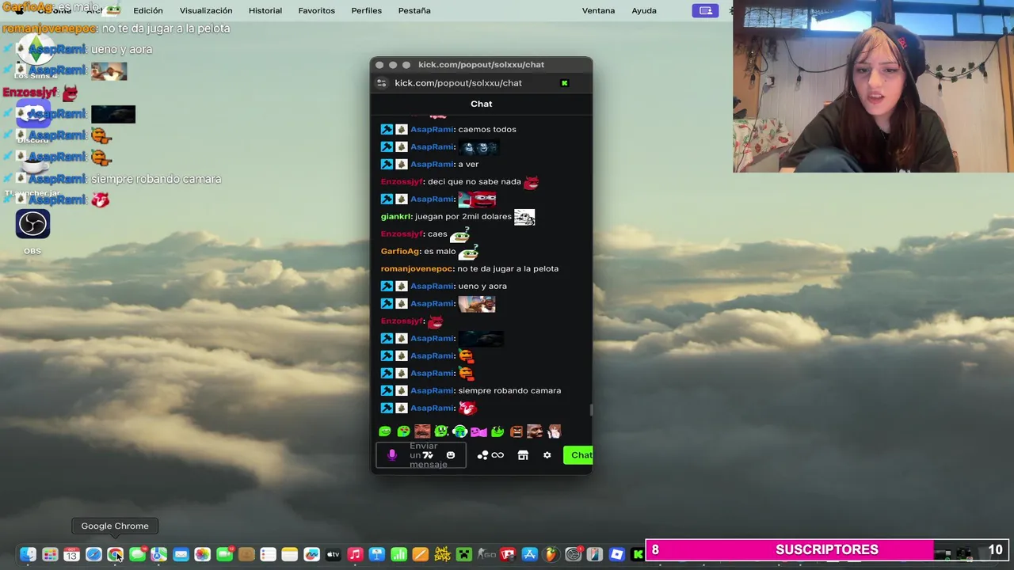Open the Kick shop store icon
Viewport: 1014px width, 570px height.
pyautogui.click(x=523, y=455)
